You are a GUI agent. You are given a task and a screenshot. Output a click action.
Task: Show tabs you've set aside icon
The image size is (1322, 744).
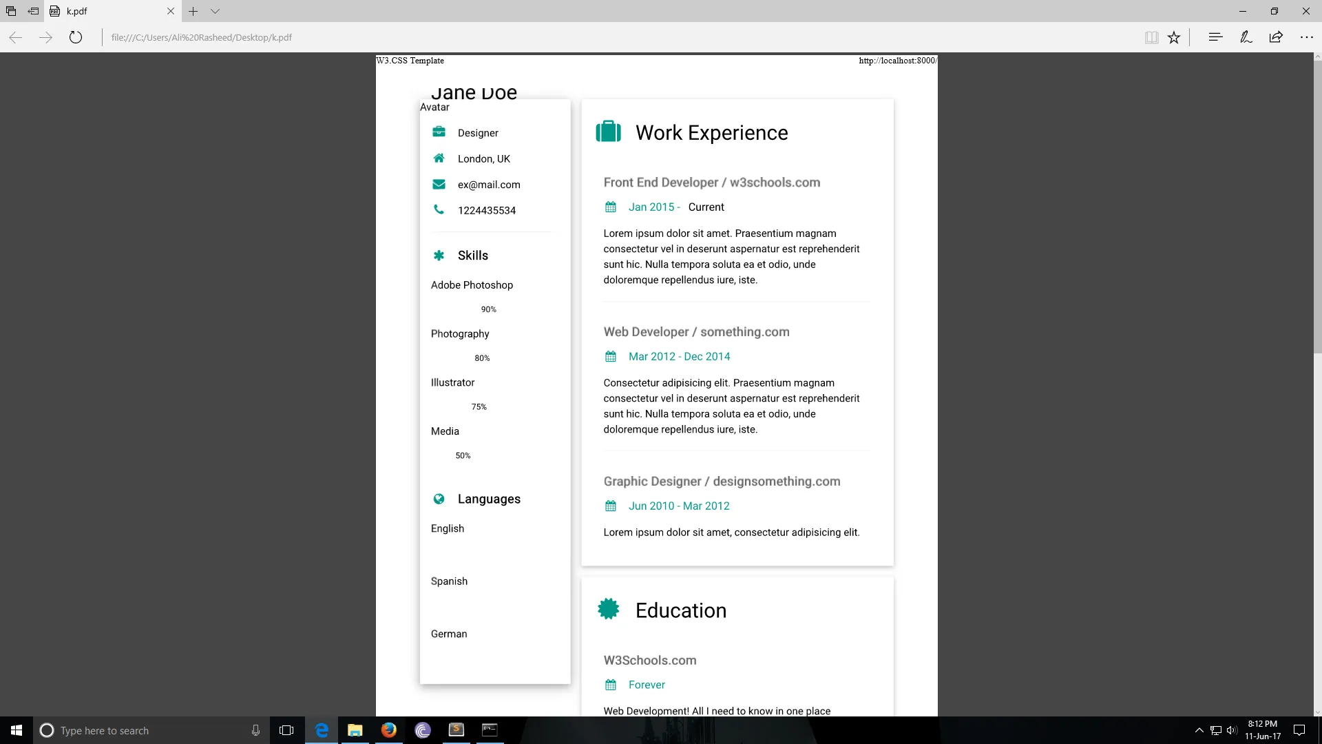click(11, 11)
